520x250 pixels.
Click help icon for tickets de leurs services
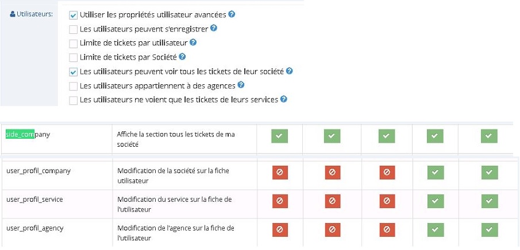coord(284,99)
